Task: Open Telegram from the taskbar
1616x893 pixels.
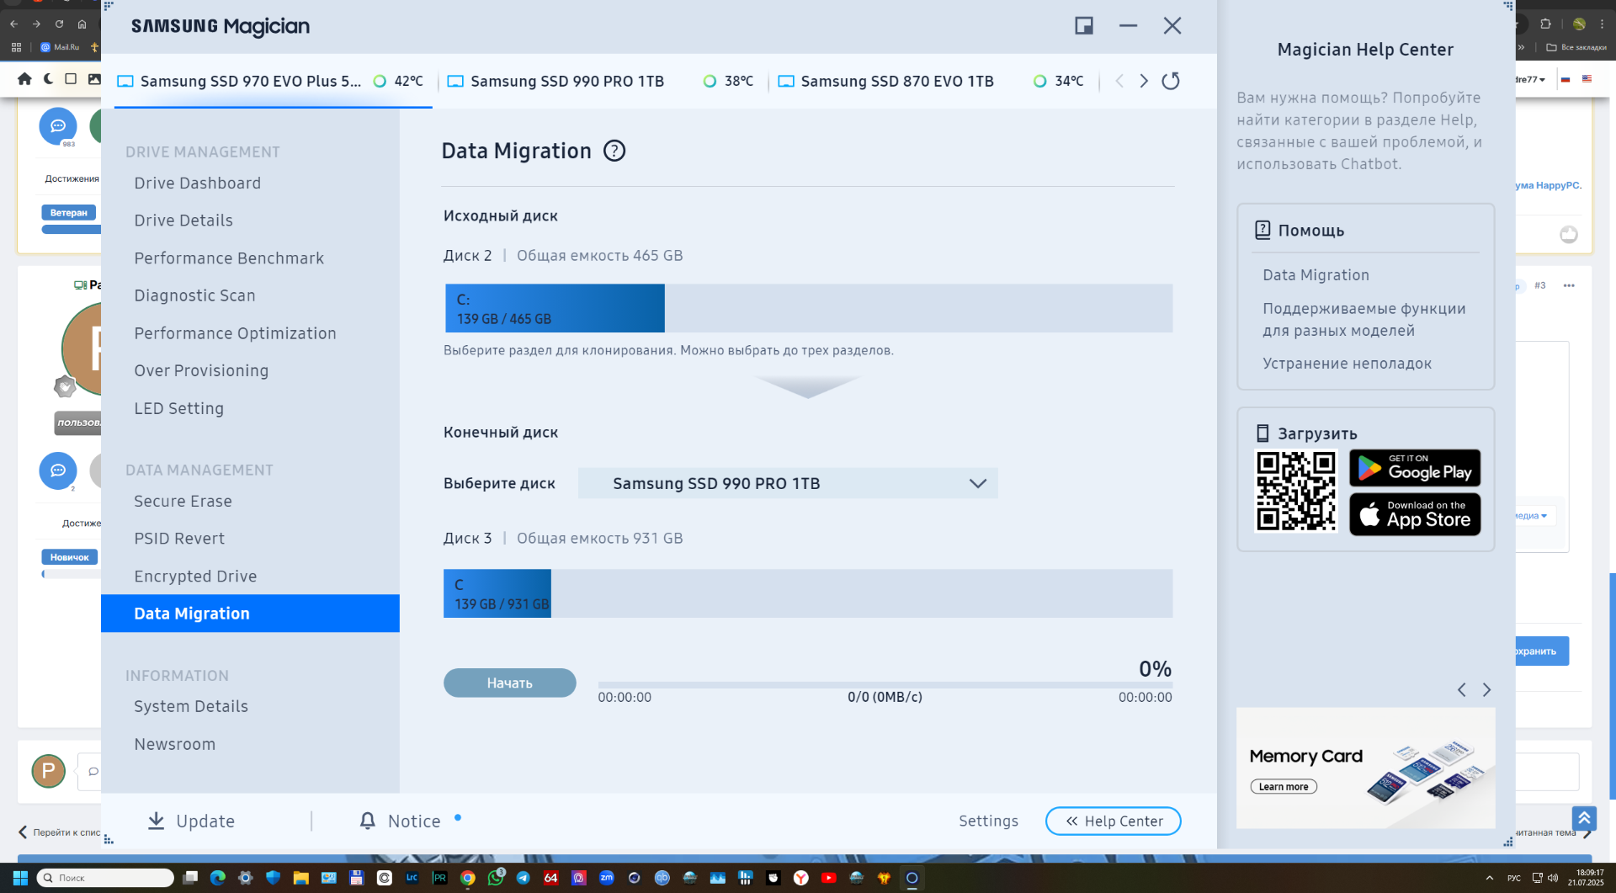Action: (x=523, y=878)
